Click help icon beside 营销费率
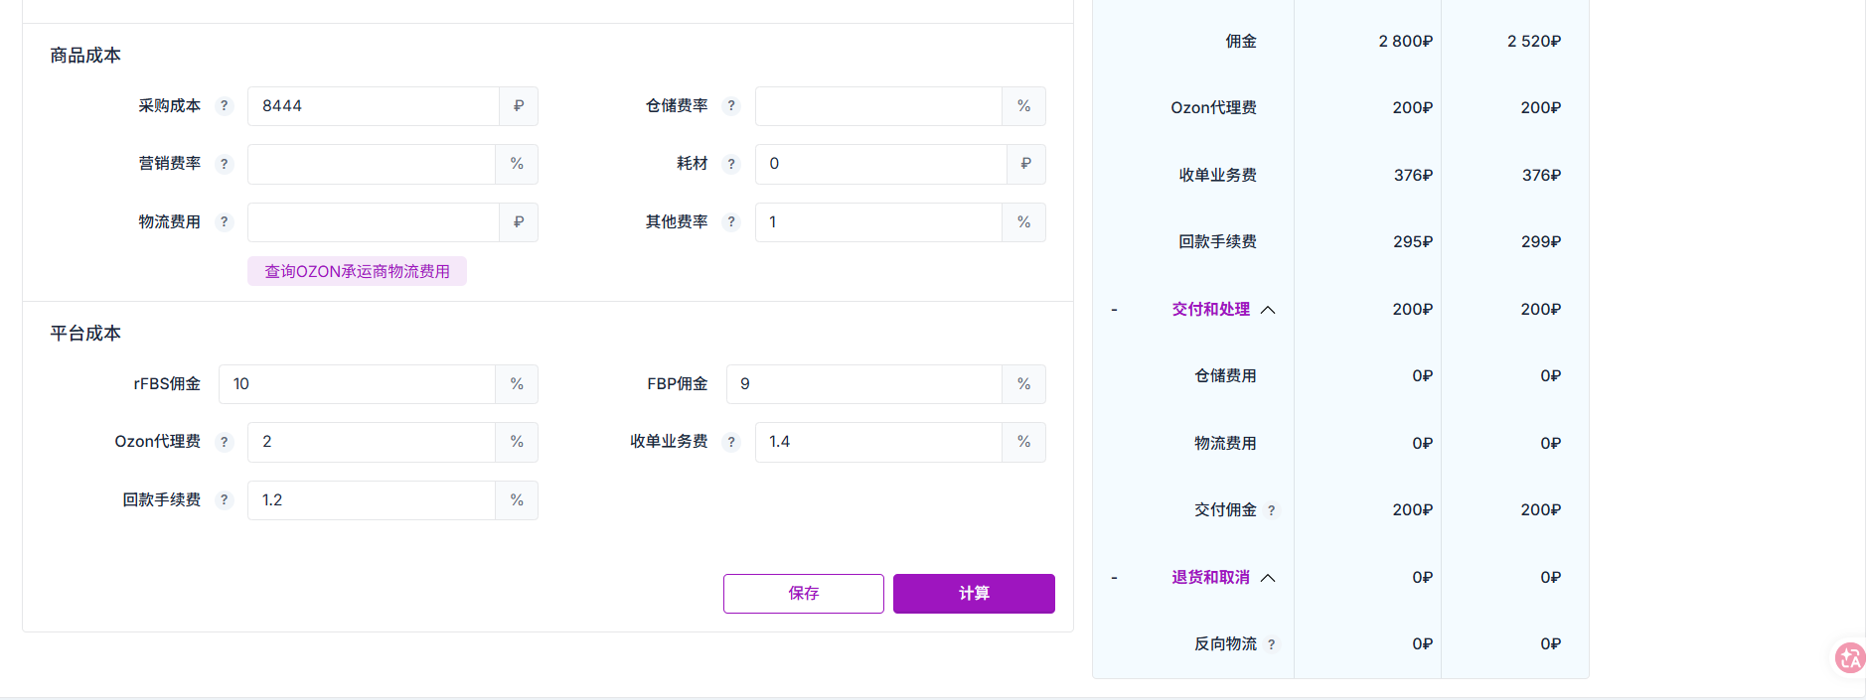The width and height of the screenshot is (1866, 700). coord(225,164)
